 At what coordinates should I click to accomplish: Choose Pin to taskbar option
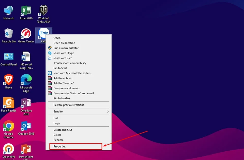[x=62, y=98]
